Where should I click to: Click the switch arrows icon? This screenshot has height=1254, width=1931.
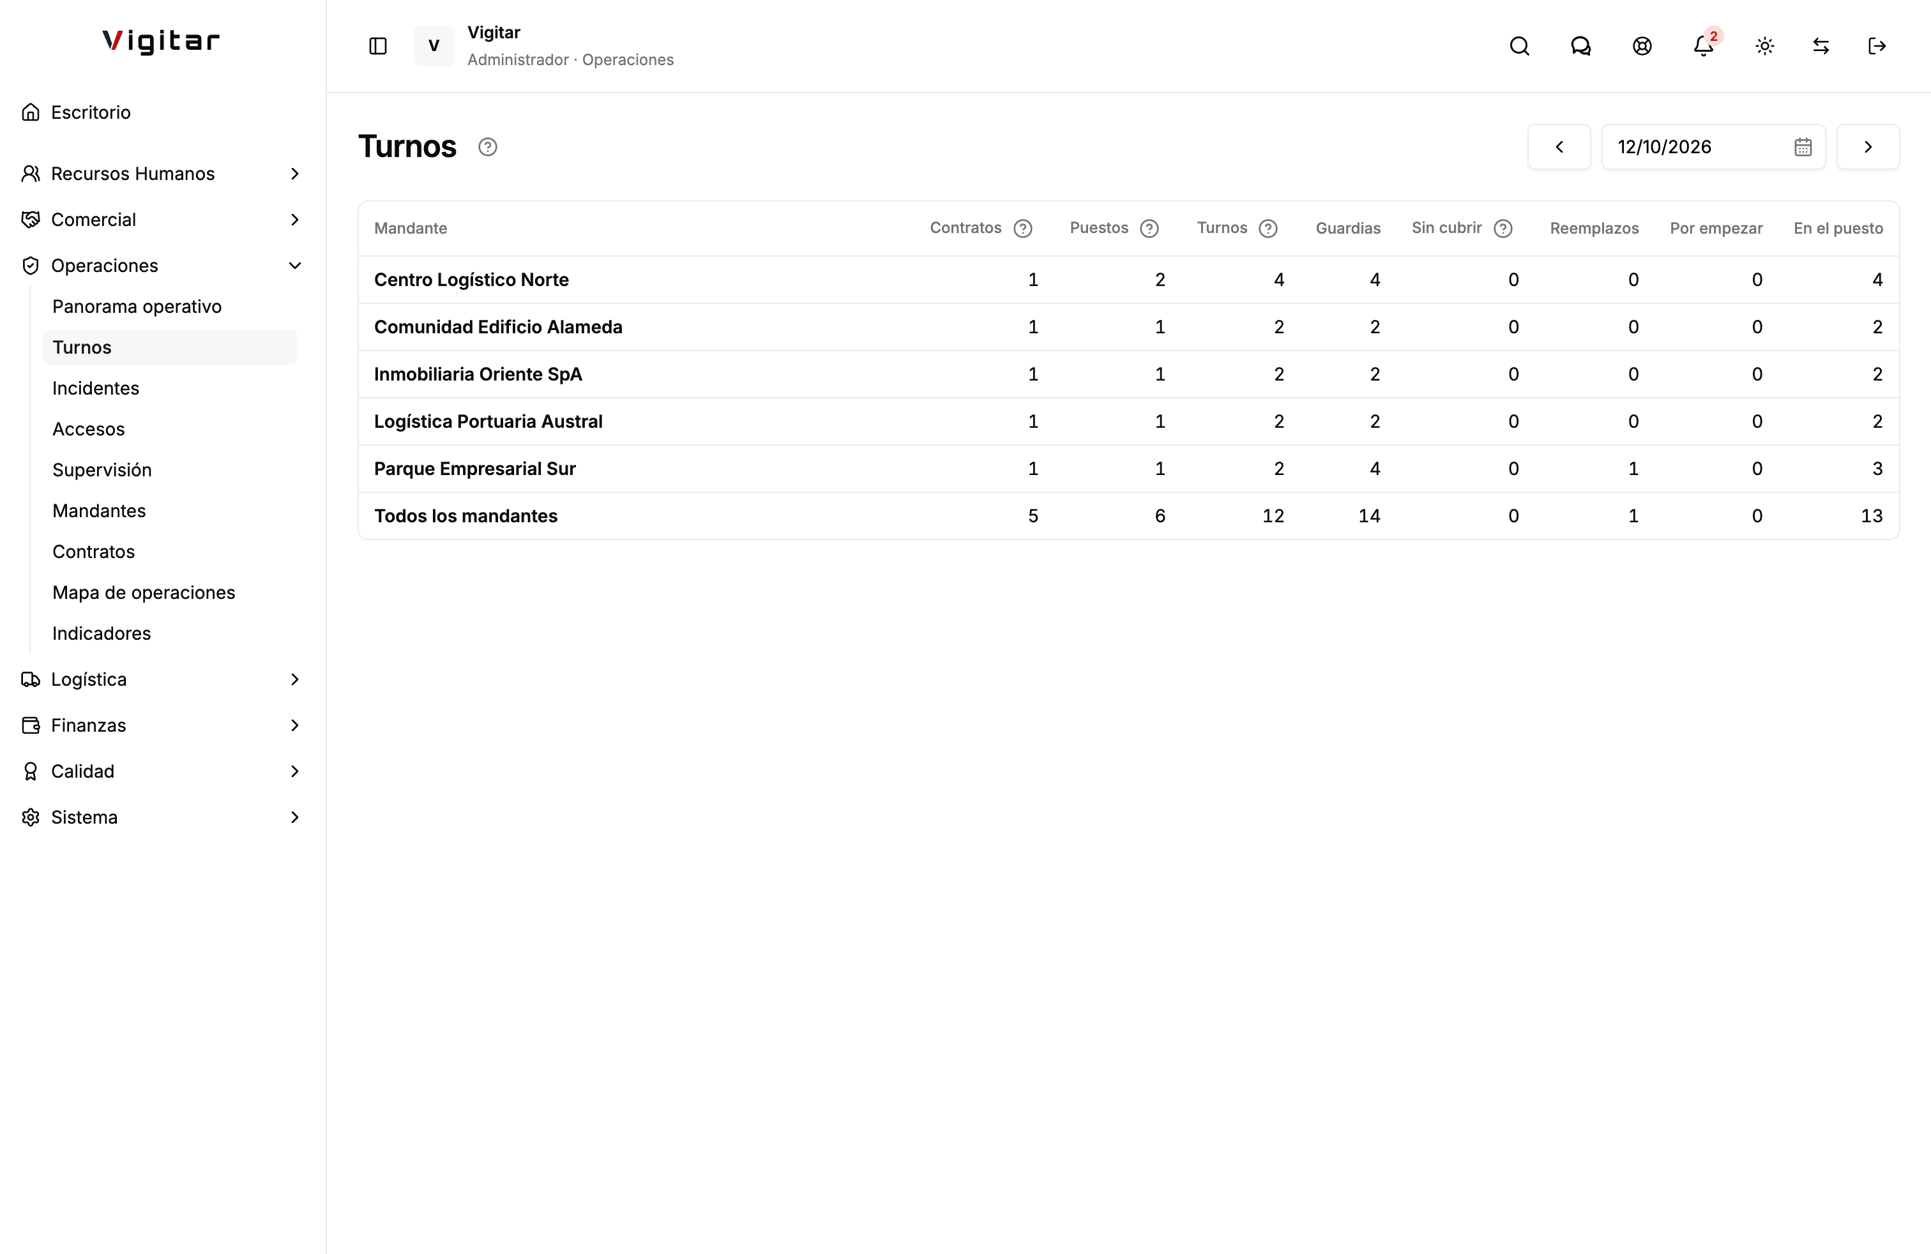click(x=1821, y=46)
